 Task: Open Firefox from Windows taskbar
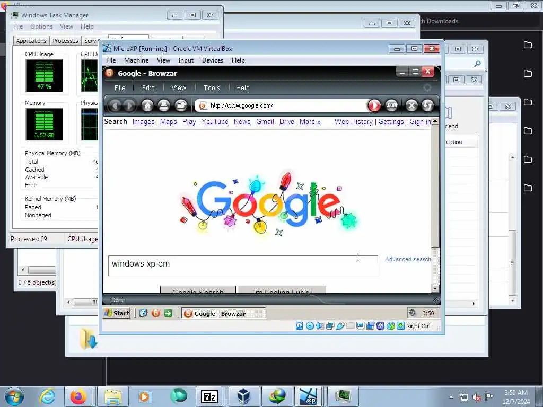point(78,396)
